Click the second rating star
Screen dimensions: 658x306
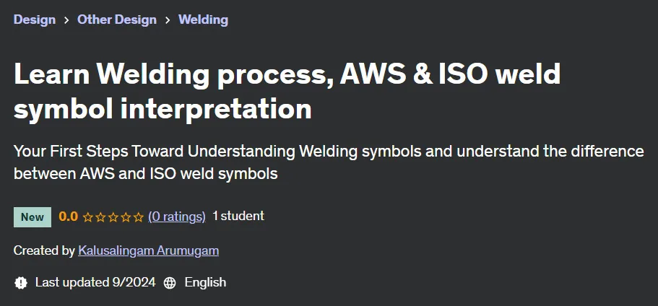pyautogui.click(x=100, y=217)
